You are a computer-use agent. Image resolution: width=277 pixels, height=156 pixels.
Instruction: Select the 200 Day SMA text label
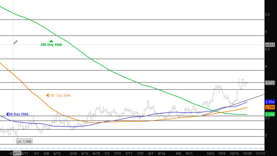pos(51,45)
